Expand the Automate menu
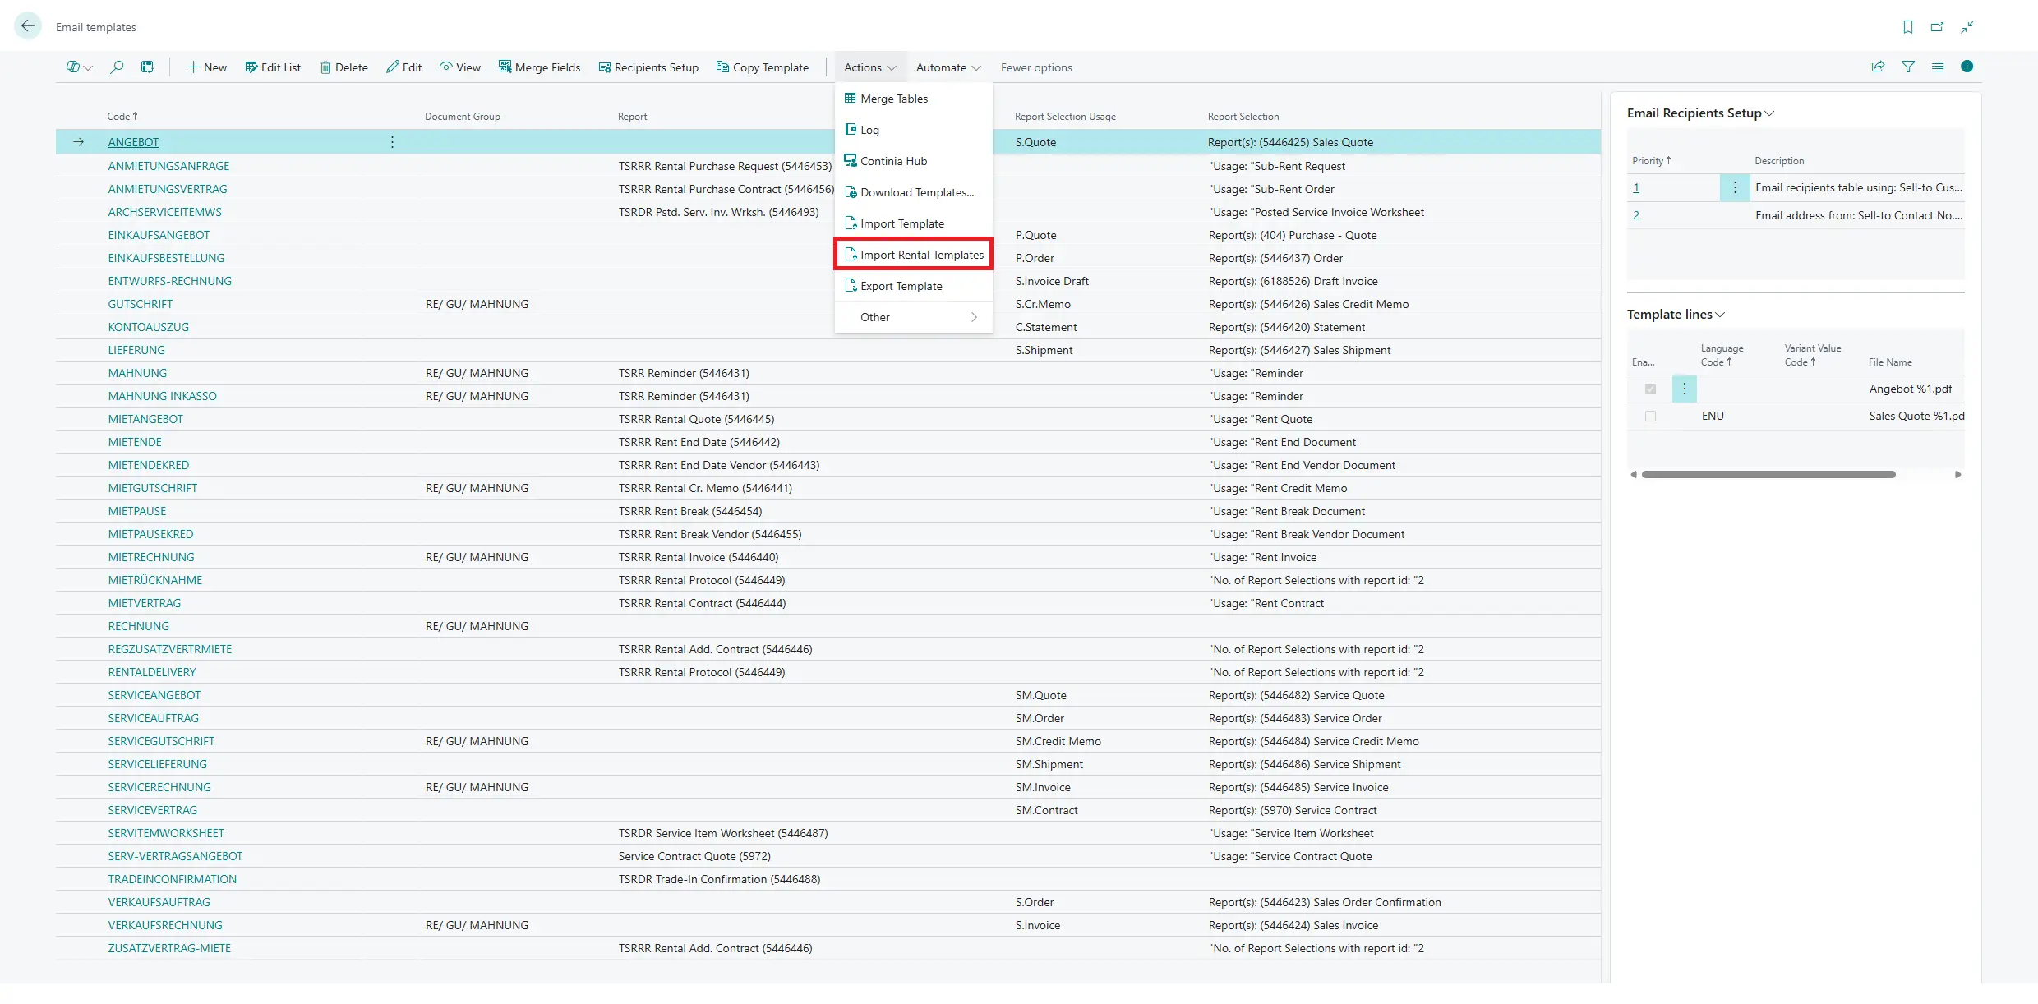 coord(948,67)
